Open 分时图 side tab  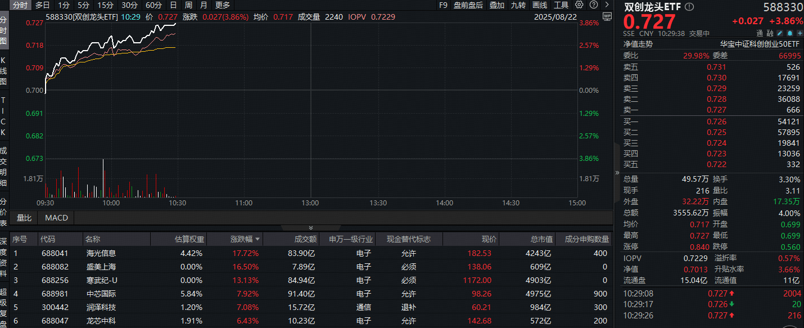pyautogui.click(x=4, y=30)
